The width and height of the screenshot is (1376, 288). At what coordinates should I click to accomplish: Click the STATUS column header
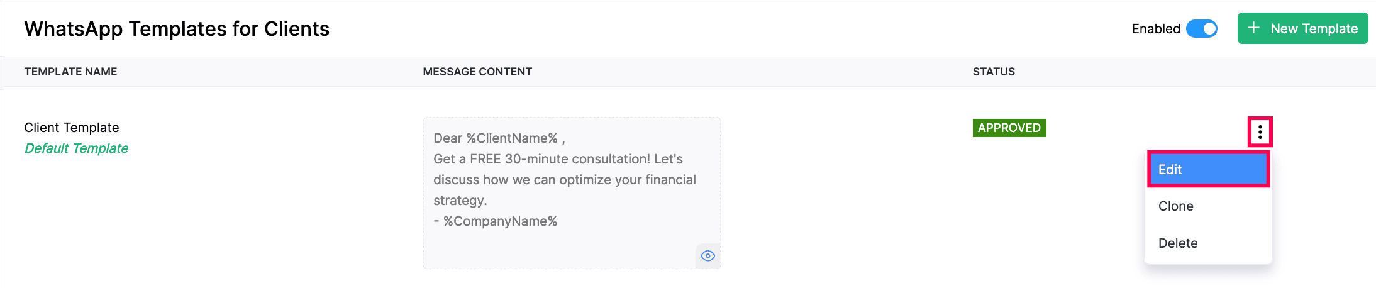(994, 72)
